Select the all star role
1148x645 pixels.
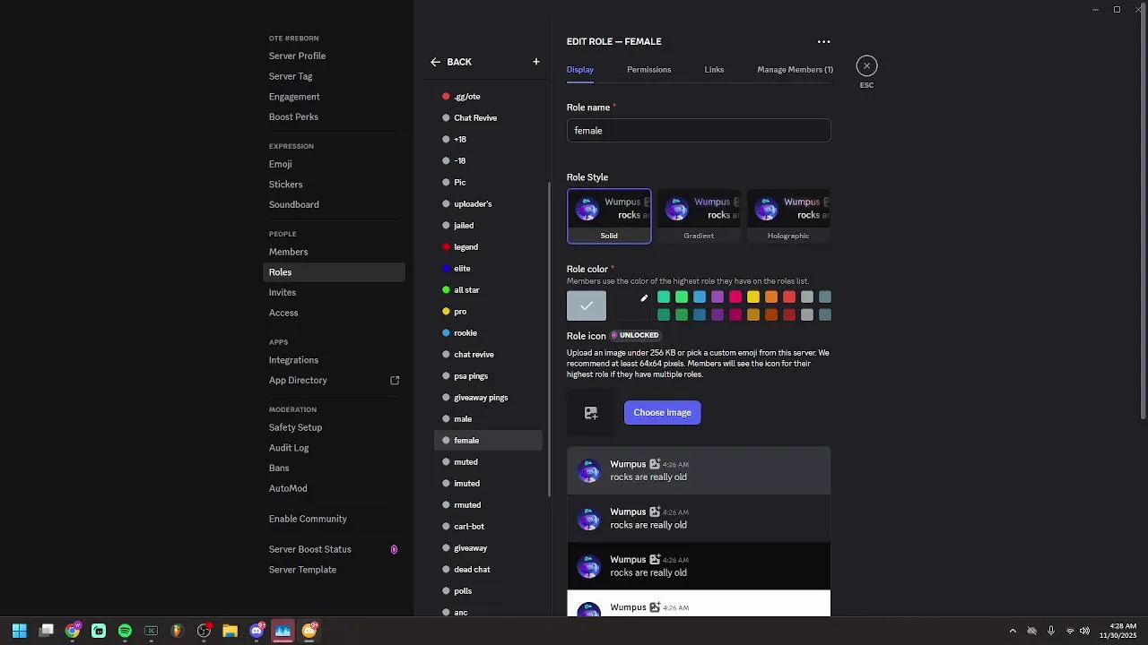(488, 290)
